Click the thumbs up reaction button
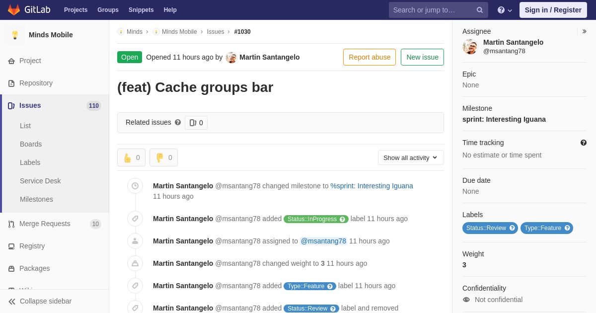596x313 pixels. pyautogui.click(x=131, y=157)
